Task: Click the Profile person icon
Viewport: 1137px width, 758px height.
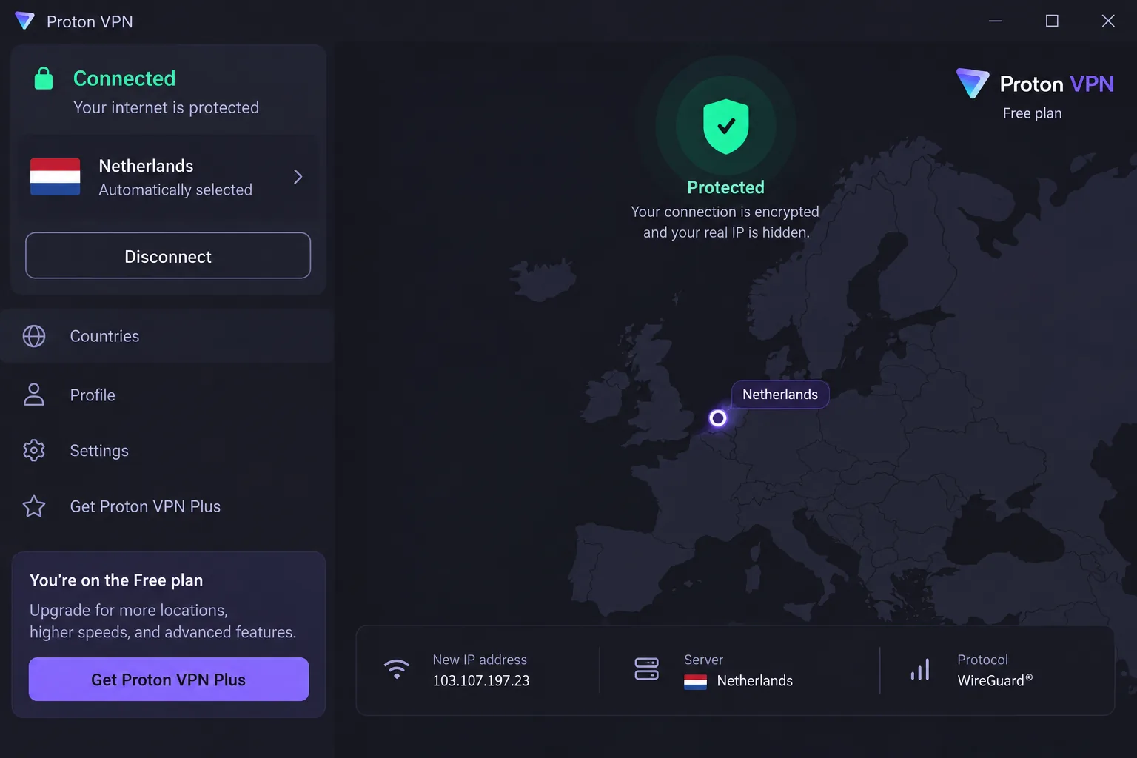Action: pyautogui.click(x=34, y=395)
